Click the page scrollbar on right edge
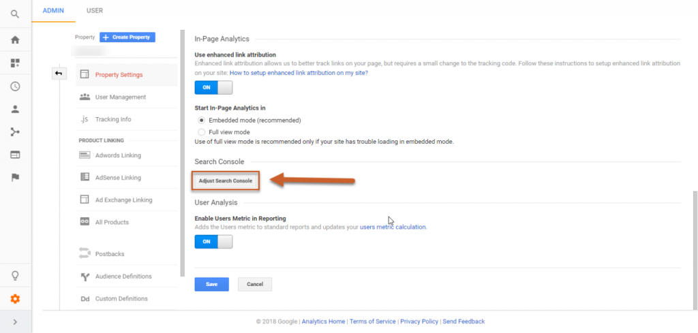Viewport: 698px width, 333px height. 695,251
